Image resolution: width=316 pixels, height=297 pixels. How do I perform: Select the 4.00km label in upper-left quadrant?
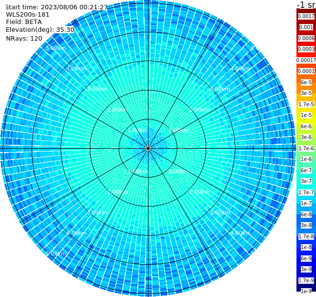pos(76,69)
